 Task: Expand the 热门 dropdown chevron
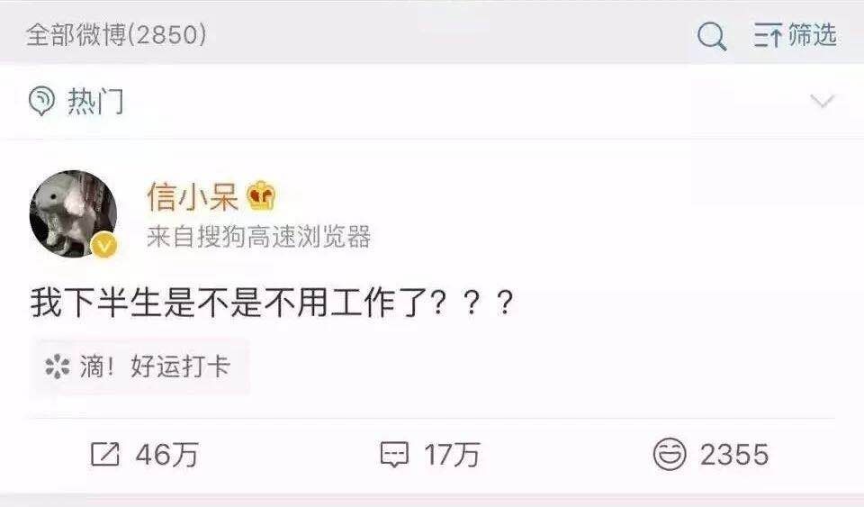pyautogui.click(x=822, y=102)
